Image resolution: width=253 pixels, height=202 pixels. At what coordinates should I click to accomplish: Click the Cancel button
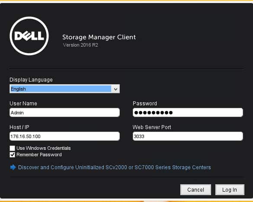point(195,190)
